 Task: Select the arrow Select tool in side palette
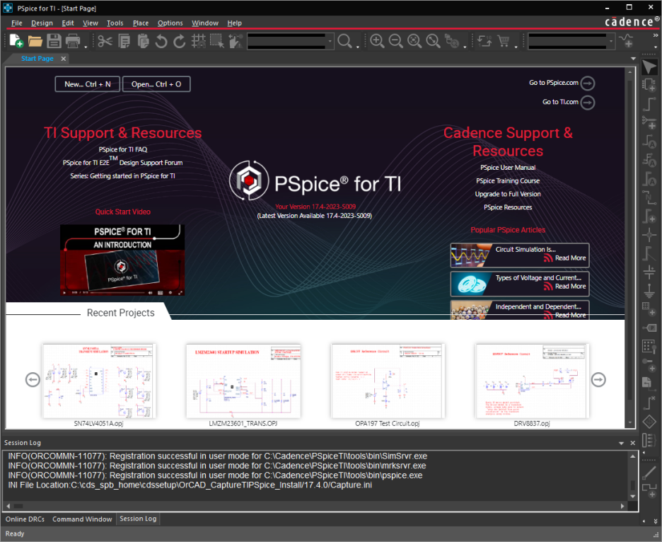tap(649, 67)
